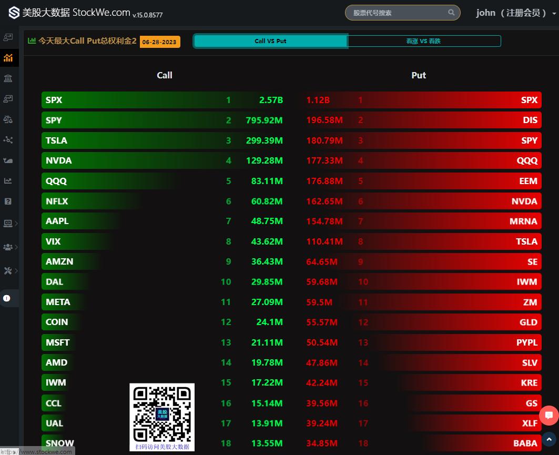Screen dimensions: 559x455
Task: Open the presenter-chart icon below the bank icon
Action: click(x=8, y=99)
